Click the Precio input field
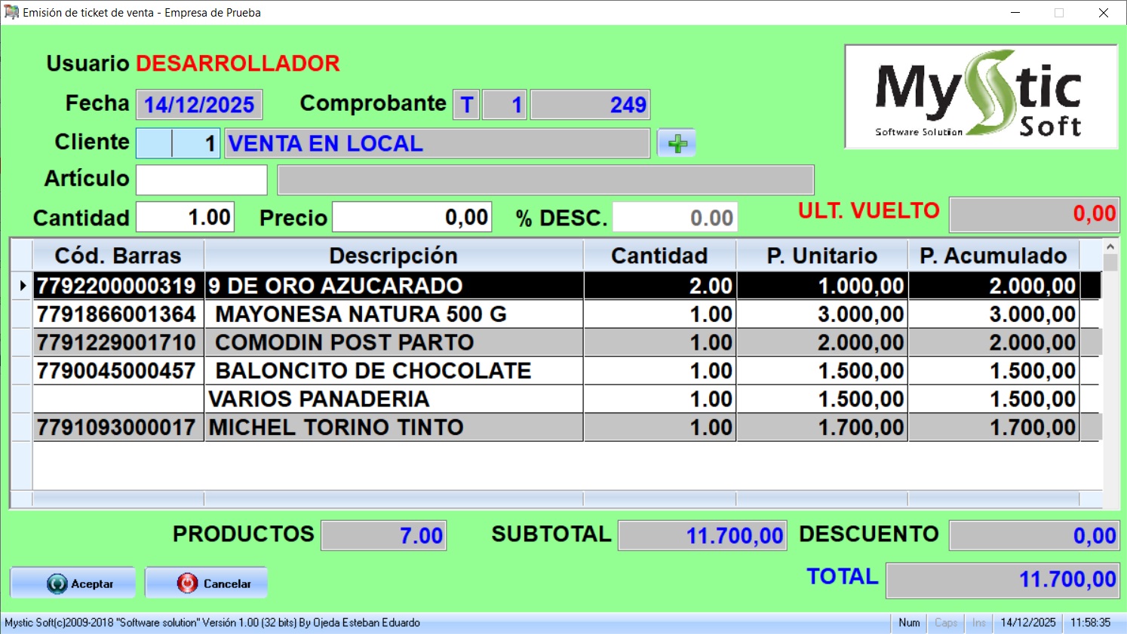The height and width of the screenshot is (634, 1127). click(411, 217)
